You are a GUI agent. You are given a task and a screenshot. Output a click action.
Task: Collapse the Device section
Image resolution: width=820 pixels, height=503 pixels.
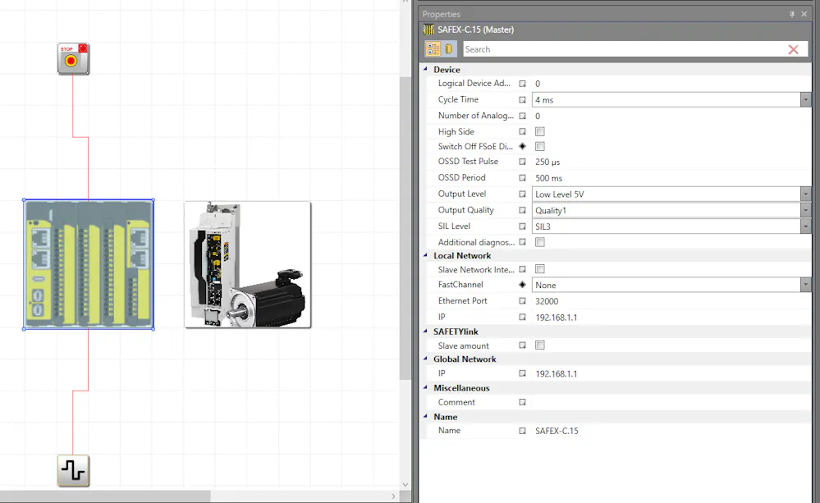point(425,70)
